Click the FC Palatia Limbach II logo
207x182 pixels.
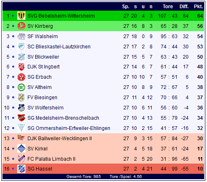point(21,159)
